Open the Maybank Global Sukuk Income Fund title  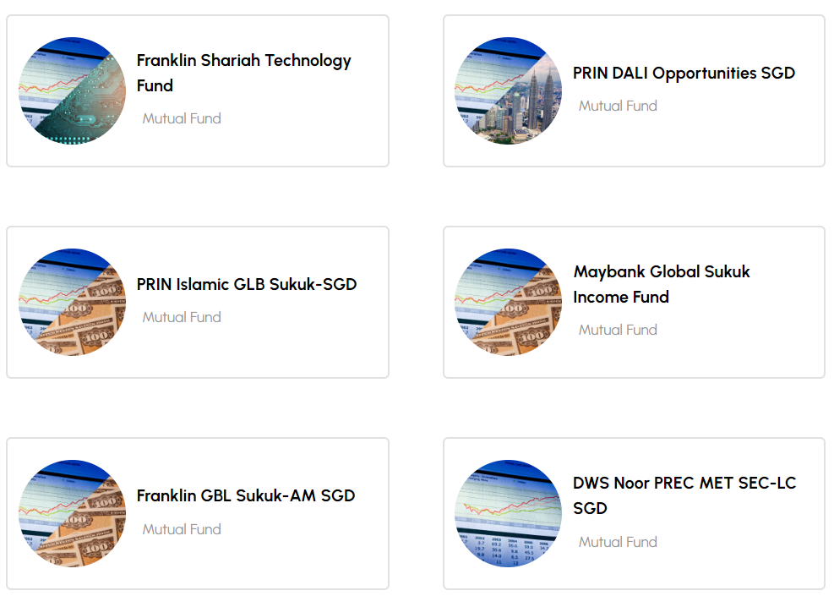pyautogui.click(x=661, y=284)
